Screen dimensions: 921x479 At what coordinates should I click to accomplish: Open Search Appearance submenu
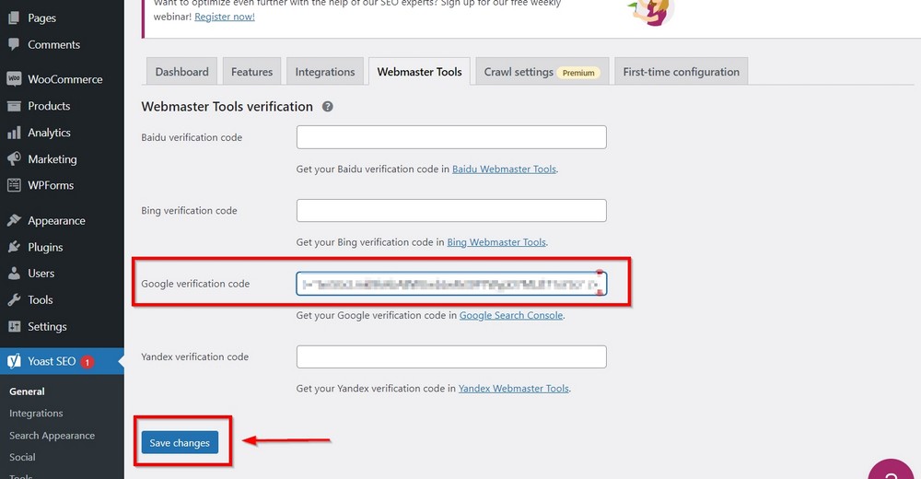52,436
